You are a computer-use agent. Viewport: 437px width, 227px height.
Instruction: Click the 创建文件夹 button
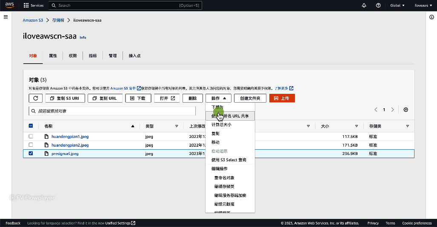pyautogui.click(x=250, y=98)
